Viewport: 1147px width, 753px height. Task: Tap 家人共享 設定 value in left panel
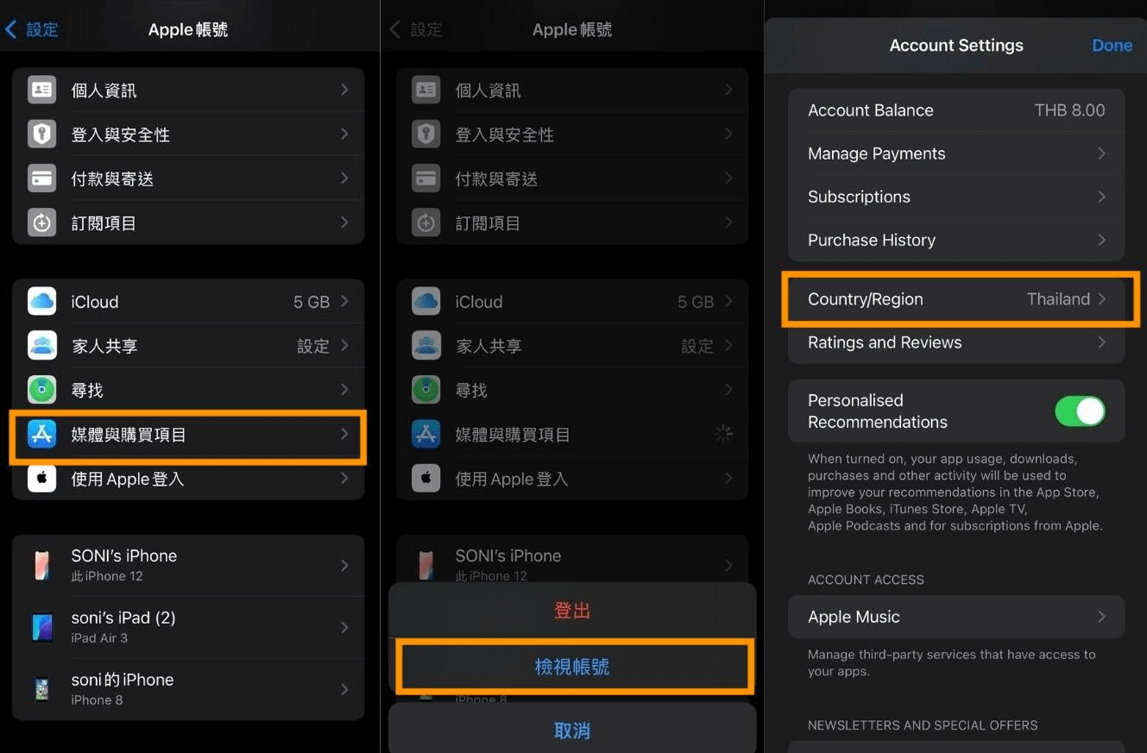tap(313, 346)
